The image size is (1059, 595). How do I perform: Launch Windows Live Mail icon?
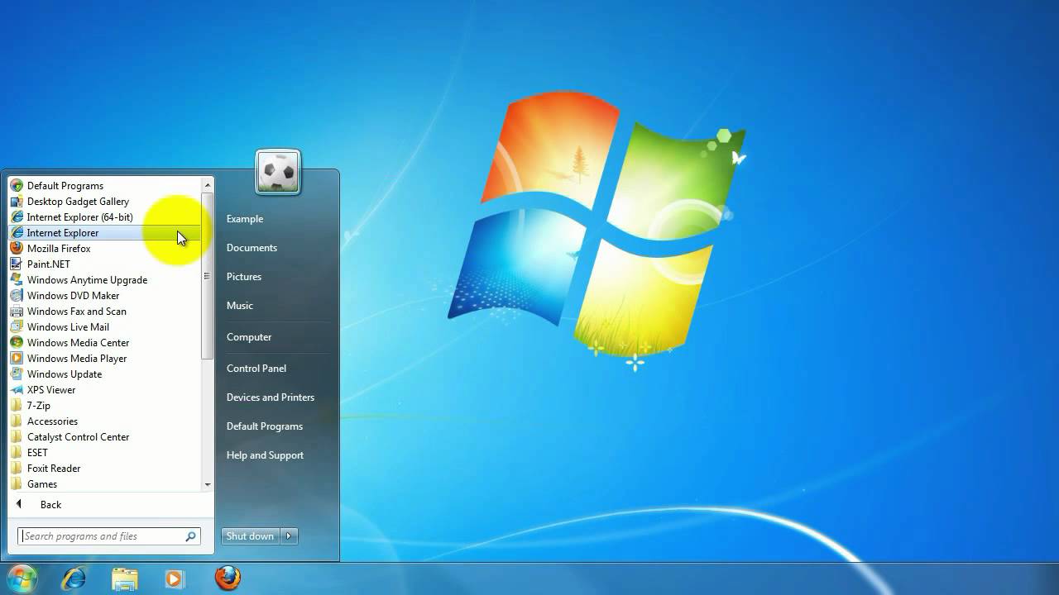point(17,327)
